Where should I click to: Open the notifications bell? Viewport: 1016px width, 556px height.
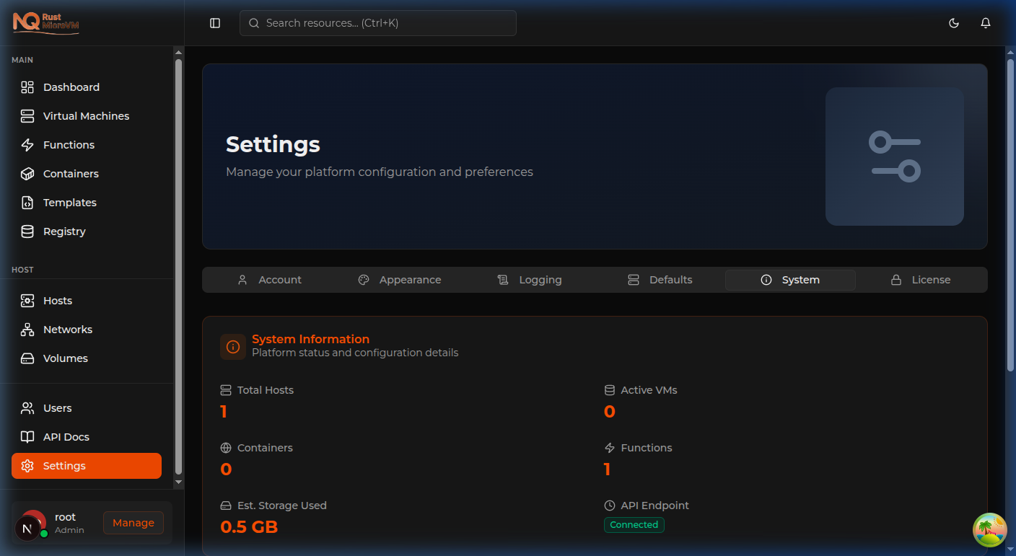pos(986,22)
